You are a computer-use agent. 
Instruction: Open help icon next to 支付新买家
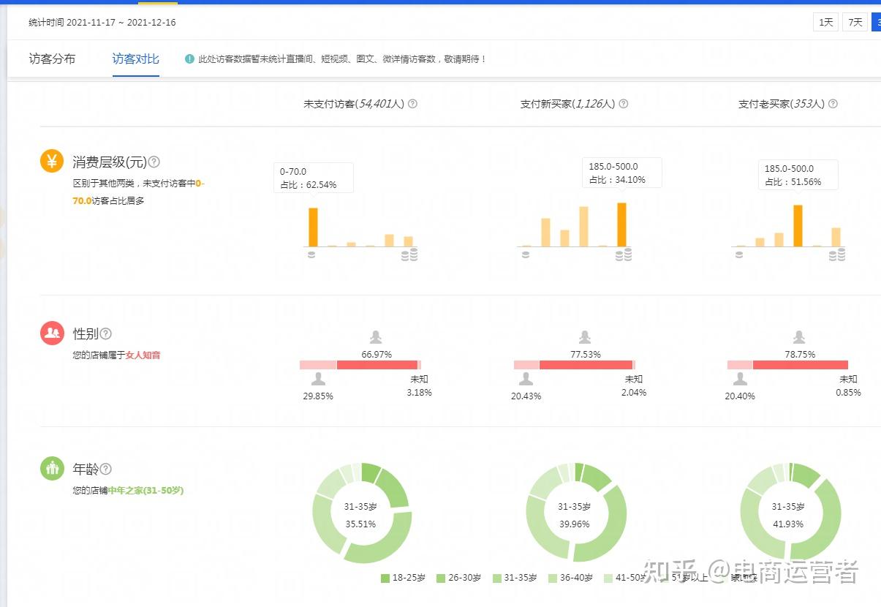(x=623, y=104)
